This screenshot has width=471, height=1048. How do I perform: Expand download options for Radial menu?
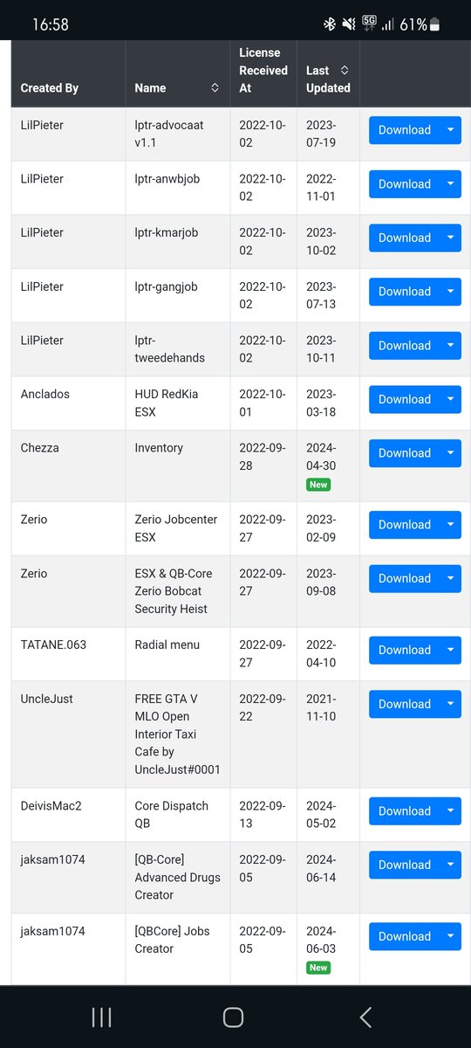click(x=451, y=651)
